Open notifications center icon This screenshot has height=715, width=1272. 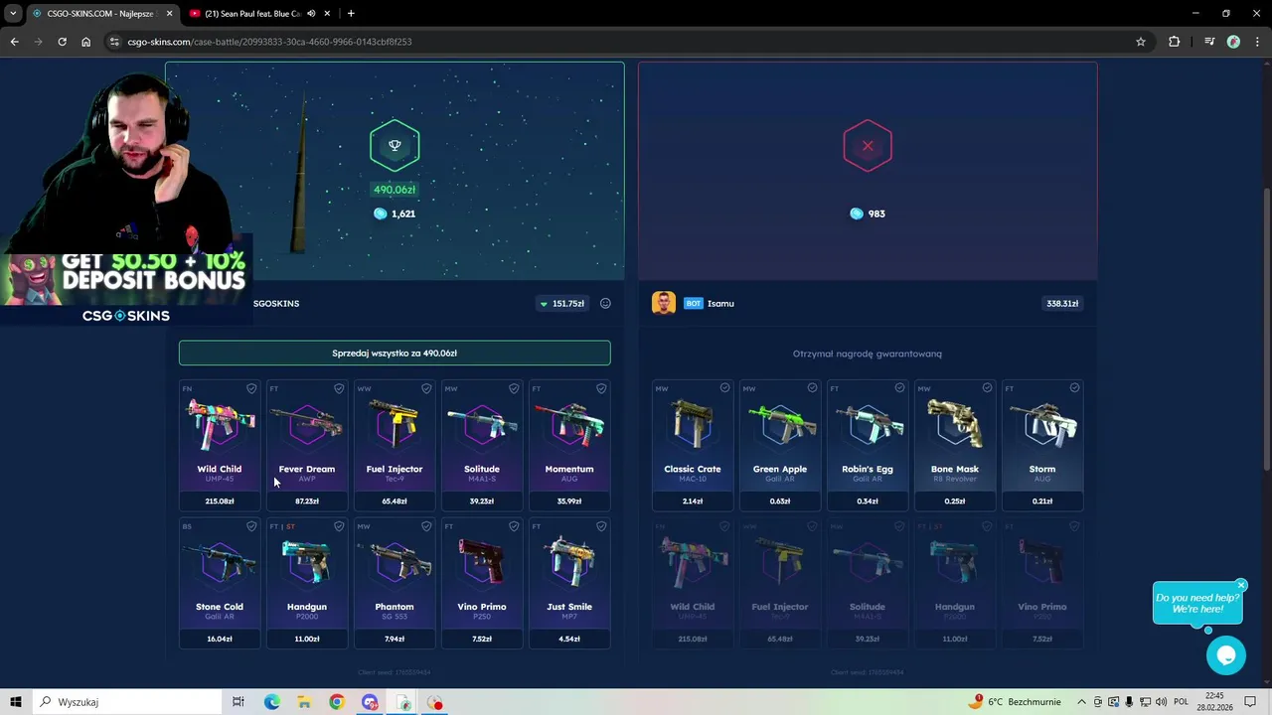click(x=1250, y=702)
